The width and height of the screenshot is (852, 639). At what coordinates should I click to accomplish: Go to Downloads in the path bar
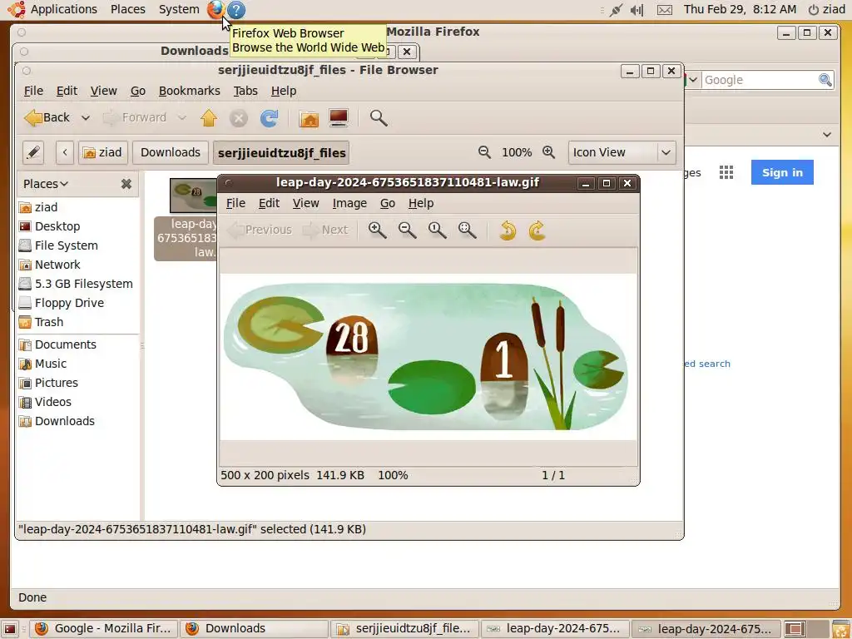[x=170, y=153]
